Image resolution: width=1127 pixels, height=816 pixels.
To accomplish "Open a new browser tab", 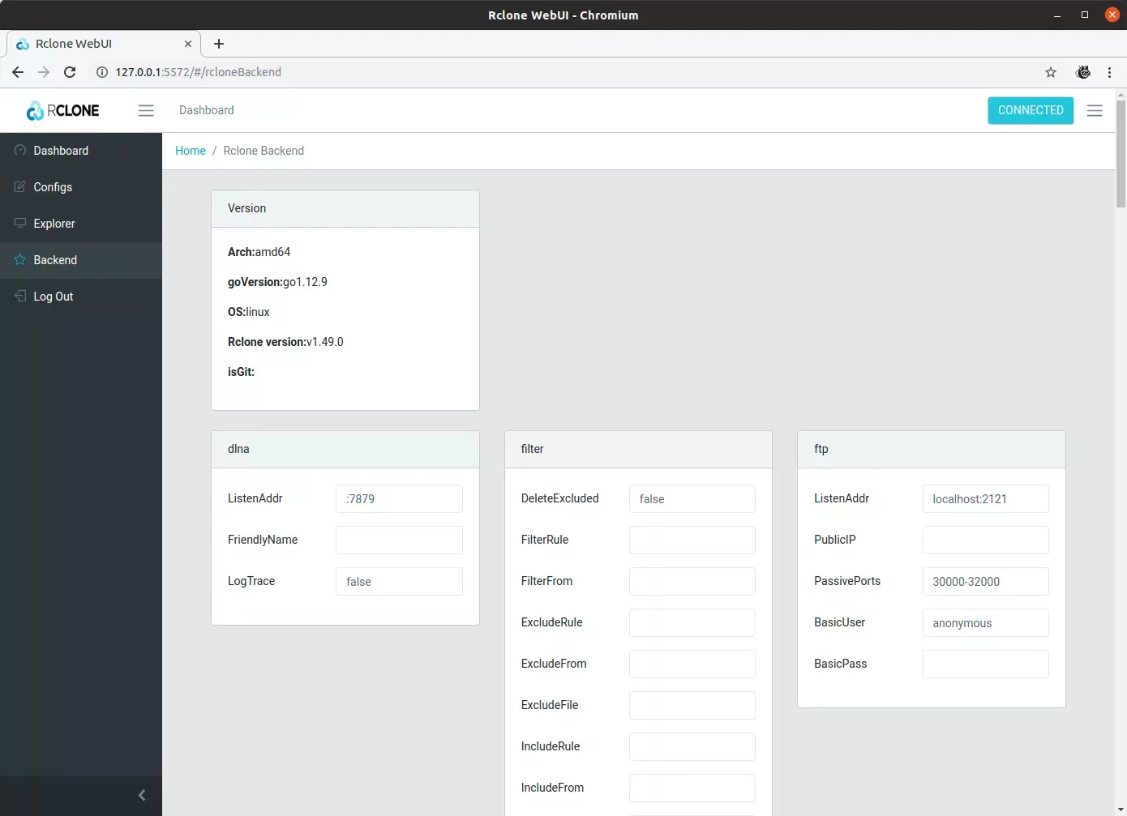I will click(x=217, y=44).
